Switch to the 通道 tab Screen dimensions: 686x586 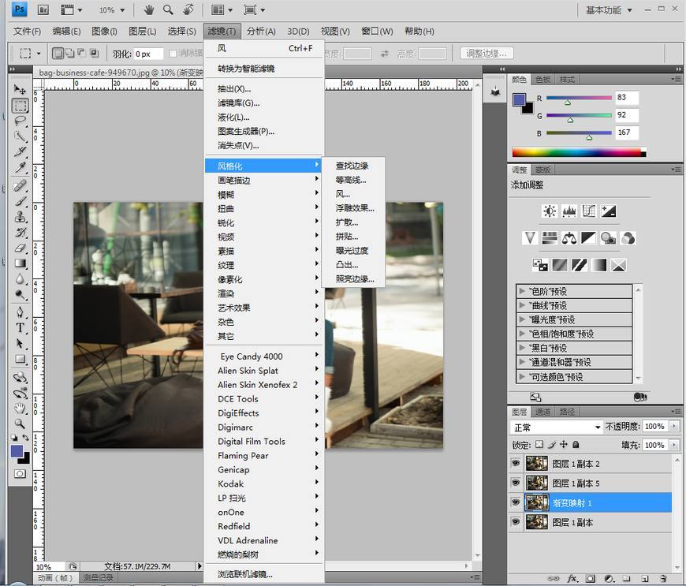[x=542, y=412]
